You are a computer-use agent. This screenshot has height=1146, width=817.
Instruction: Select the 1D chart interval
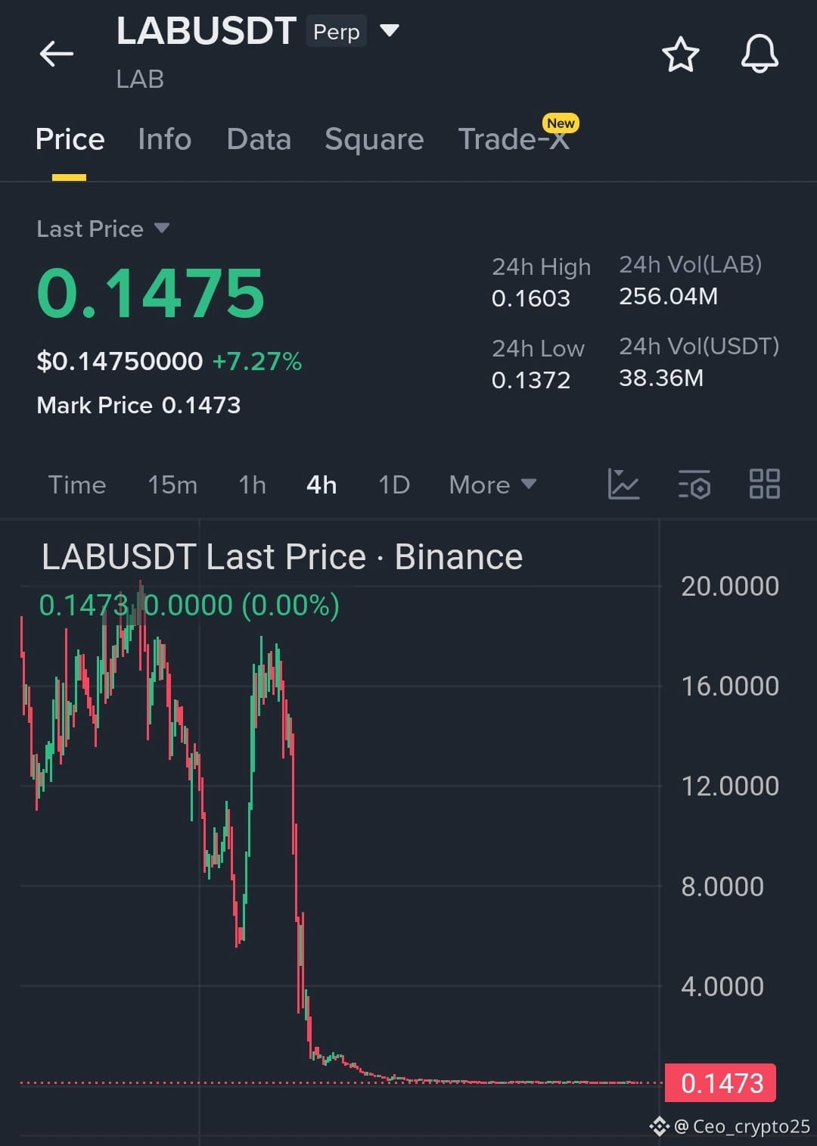point(394,484)
